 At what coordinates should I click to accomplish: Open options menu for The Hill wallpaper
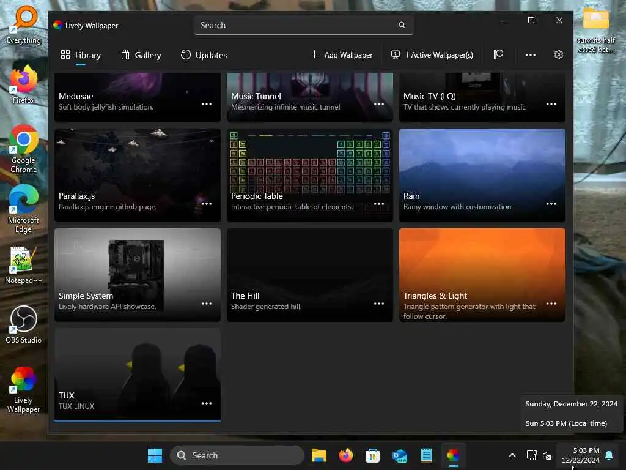pyautogui.click(x=379, y=304)
